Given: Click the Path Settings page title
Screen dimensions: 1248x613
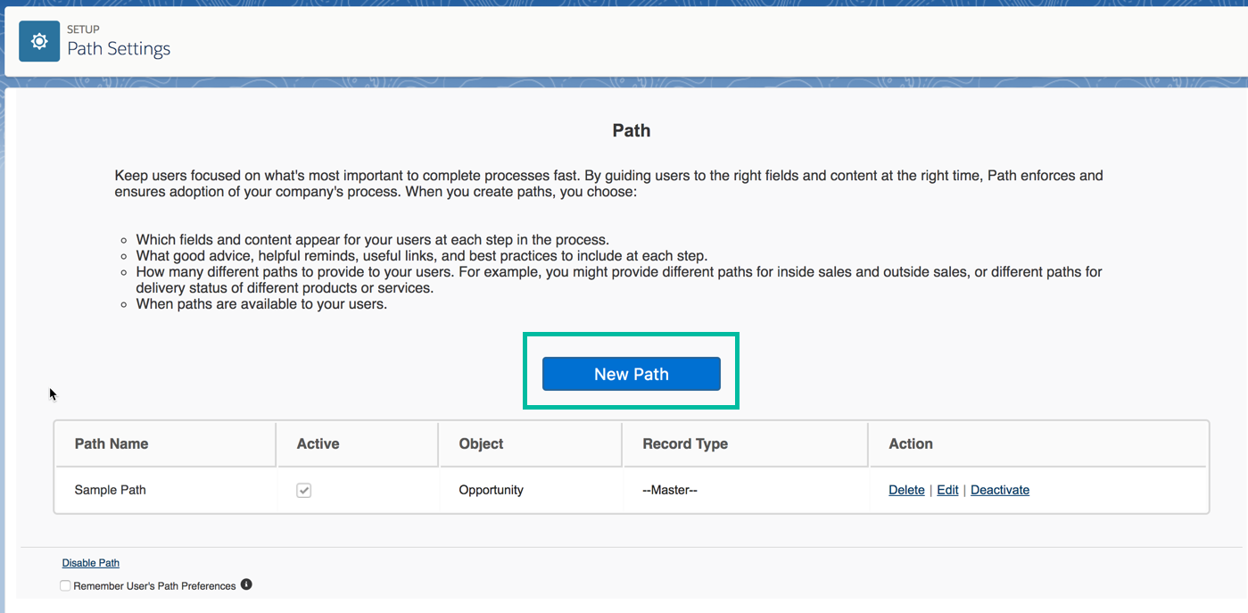Looking at the screenshot, I should pyautogui.click(x=118, y=49).
